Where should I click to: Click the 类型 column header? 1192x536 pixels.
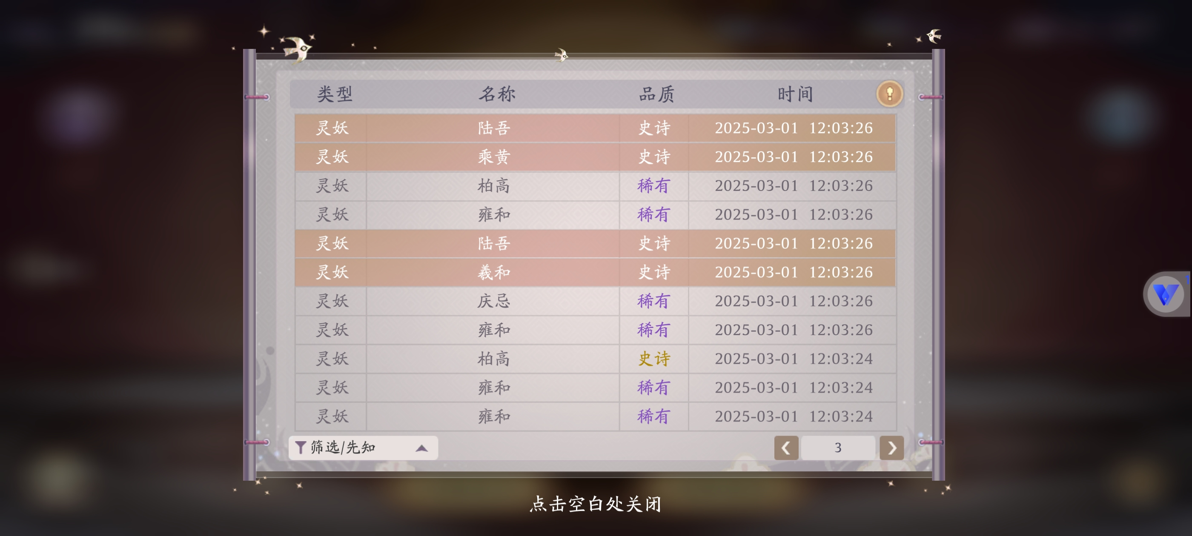coord(335,94)
